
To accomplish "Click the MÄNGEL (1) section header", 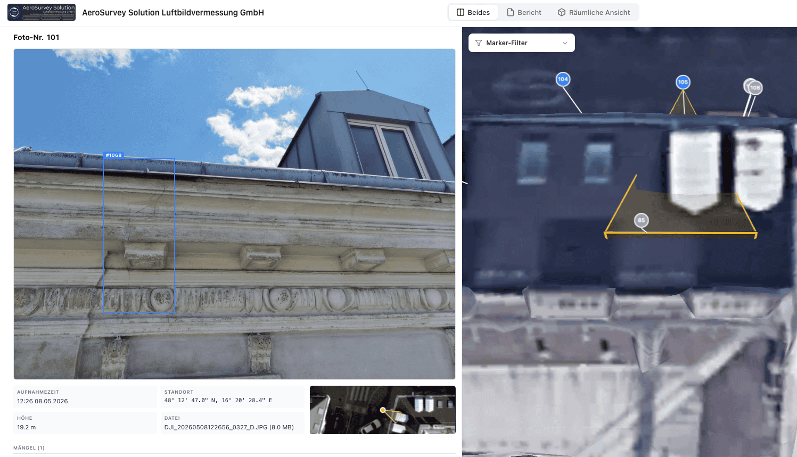I will point(29,448).
